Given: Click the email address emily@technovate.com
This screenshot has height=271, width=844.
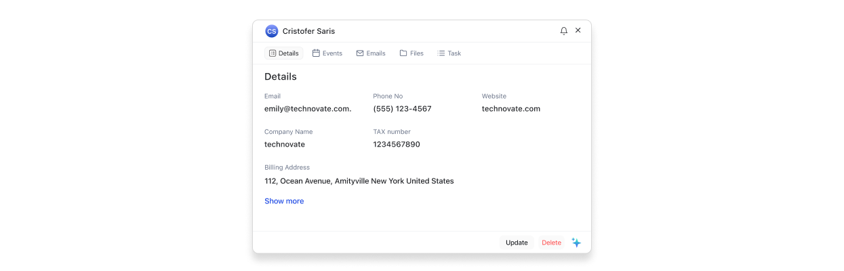Looking at the screenshot, I should pyautogui.click(x=308, y=109).
